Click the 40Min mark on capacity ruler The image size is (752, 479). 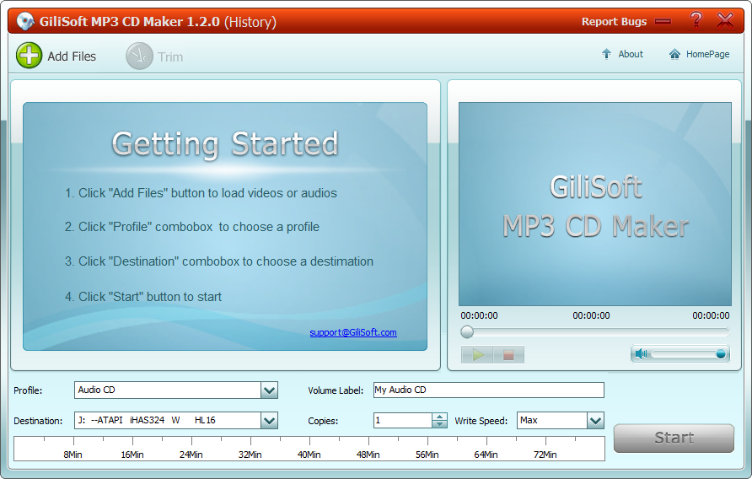[309, 455]
